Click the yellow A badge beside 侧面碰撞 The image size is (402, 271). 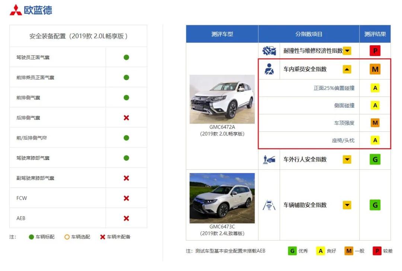pos(375,105)
